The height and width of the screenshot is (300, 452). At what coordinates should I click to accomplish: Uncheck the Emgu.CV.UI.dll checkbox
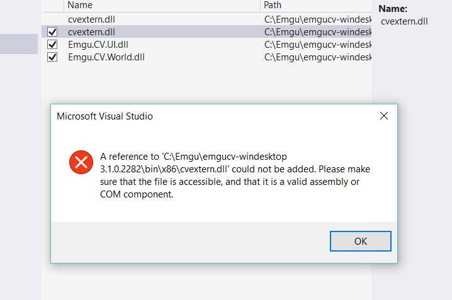click(x=52, y=44)
